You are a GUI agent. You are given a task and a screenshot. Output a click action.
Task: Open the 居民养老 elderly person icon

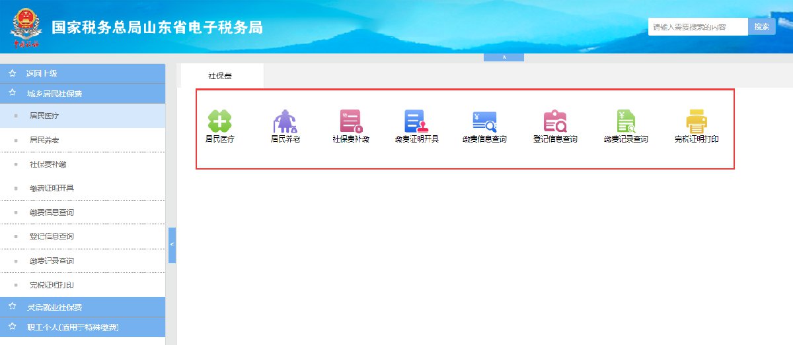[x=285, y=121]
